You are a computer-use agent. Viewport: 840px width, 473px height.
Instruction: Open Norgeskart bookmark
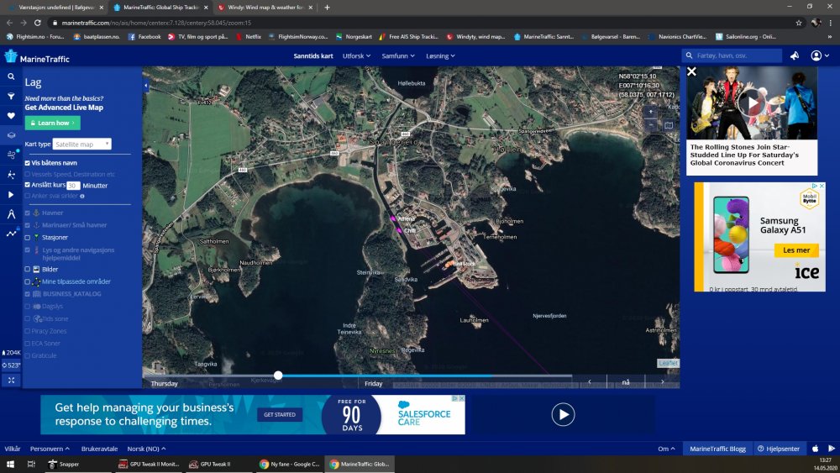pyautogui.click(x=354, y=37)
